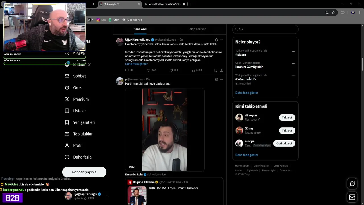The width and height of the screenshot is (364, 205).
Task: Switch to the Sana özel tab
Action: pyautogui.click(x=140, y=29)
